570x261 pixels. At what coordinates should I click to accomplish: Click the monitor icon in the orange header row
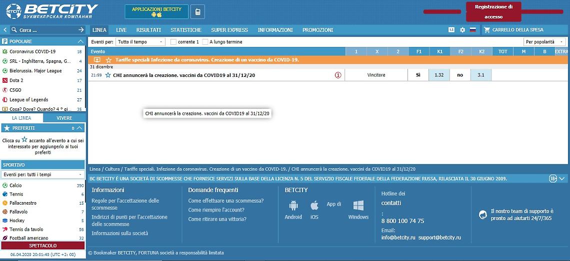(x=96, y=60)
